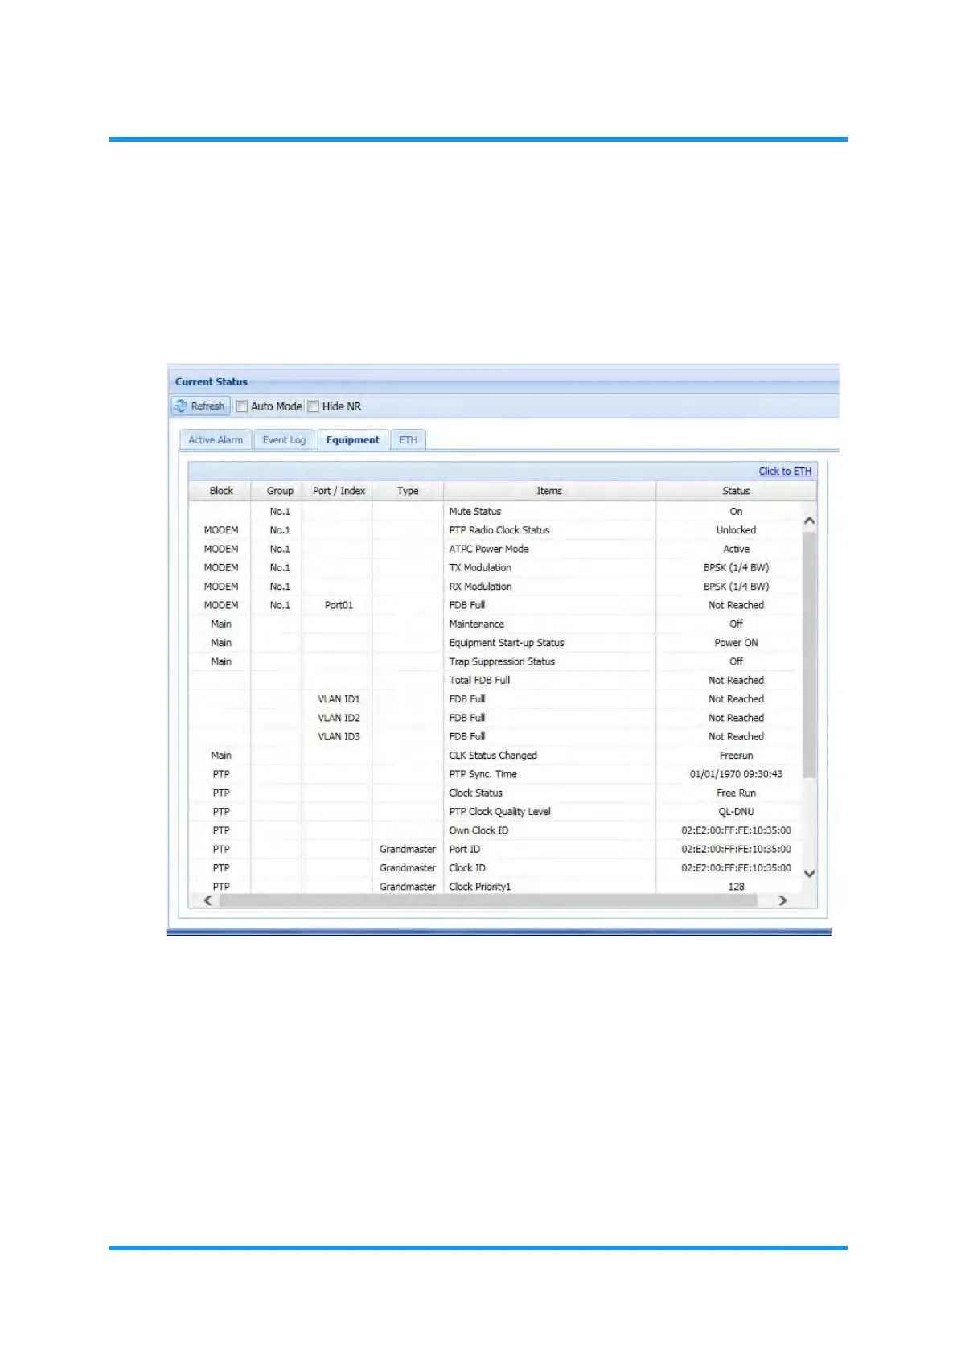Open the Event Log tab

[x=284, y=440]
